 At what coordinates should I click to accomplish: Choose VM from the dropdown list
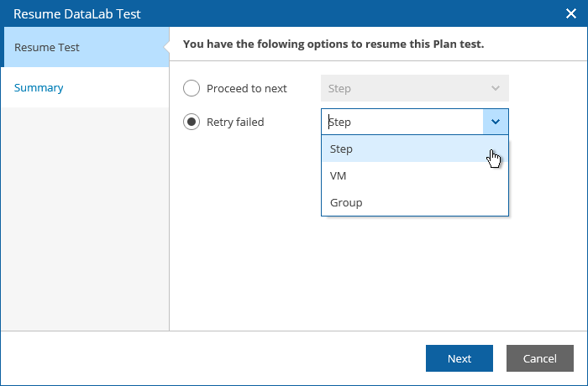click(339, 175)
